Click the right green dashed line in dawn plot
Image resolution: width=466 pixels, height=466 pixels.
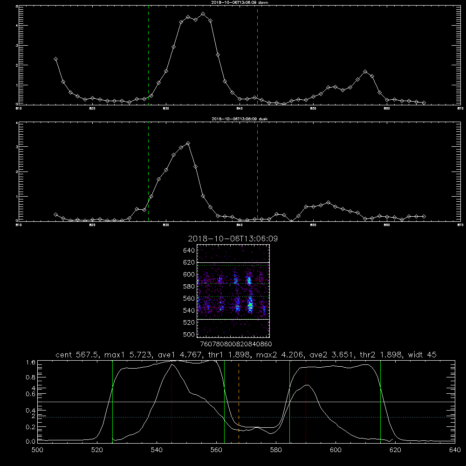[x=257, y=55]
